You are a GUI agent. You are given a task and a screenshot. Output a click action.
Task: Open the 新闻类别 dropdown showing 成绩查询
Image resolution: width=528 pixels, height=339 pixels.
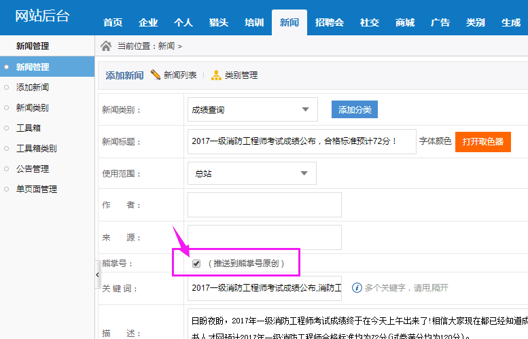[x=253, y=109]
